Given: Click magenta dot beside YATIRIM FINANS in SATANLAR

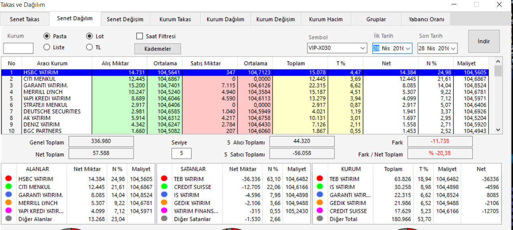Looking at the screenshot, I should (164, 211).
